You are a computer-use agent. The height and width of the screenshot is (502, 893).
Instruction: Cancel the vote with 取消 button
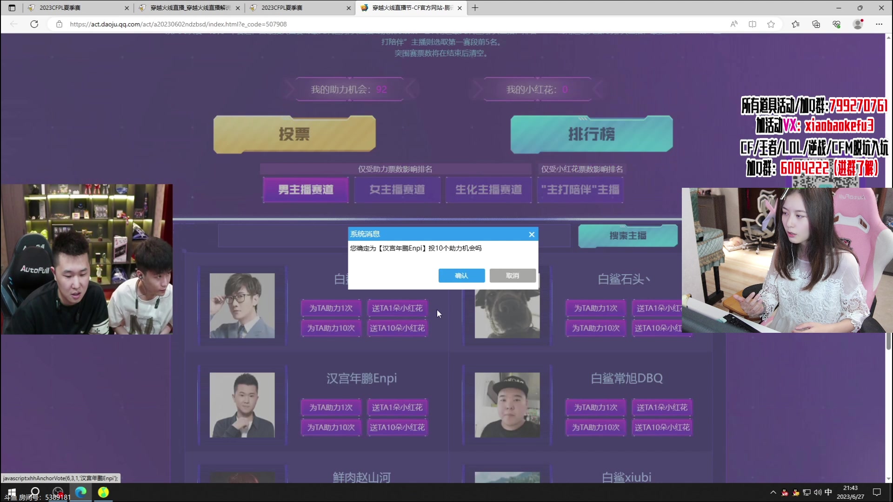click(x=513, y=276)
